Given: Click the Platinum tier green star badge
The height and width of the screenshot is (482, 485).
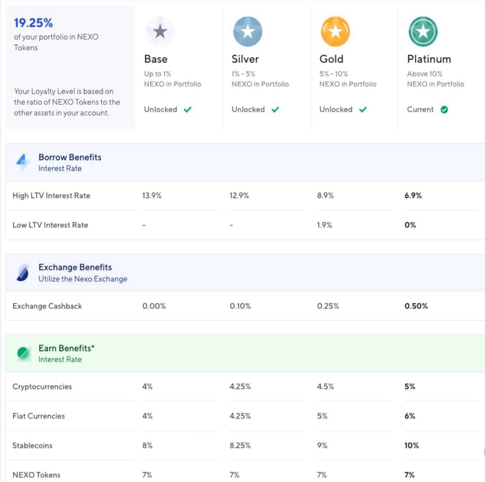Looking at the screenshot, I should pyautogui.click(x=423, y=32).
